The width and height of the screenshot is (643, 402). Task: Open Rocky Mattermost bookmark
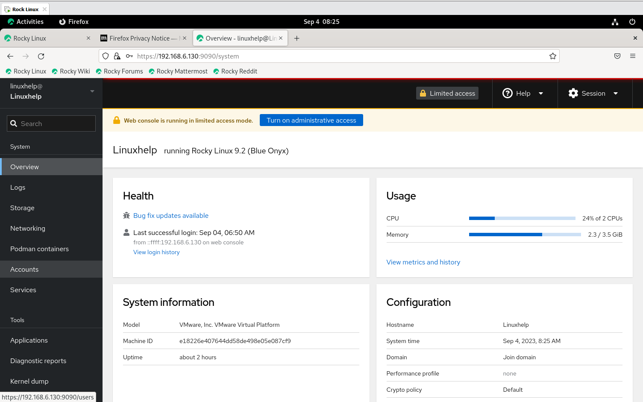(178, 71)
